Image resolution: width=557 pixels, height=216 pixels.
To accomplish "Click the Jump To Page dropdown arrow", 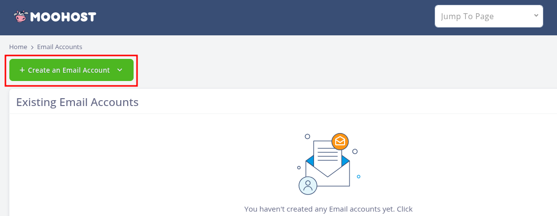I will (x=536, y=16).
